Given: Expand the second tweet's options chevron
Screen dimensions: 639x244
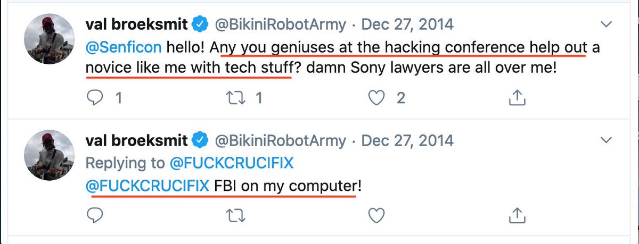Looking at the screenshot, I should pyautogui.click(x=606, y=140).
